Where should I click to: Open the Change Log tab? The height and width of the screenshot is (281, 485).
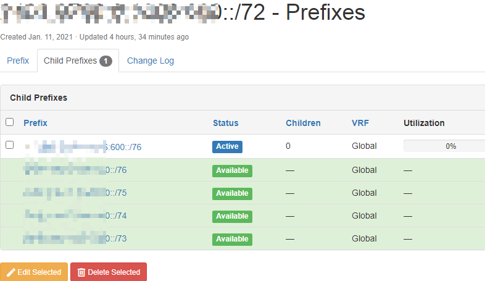click(151, 61)
